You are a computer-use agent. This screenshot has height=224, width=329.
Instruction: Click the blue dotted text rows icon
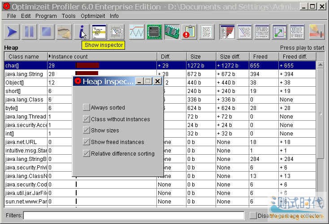tap(262, 32)
